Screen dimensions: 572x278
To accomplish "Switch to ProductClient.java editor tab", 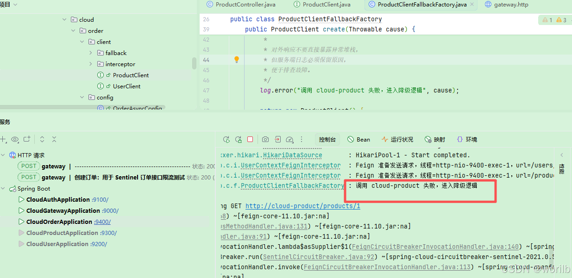I will [x=322, y=5].
